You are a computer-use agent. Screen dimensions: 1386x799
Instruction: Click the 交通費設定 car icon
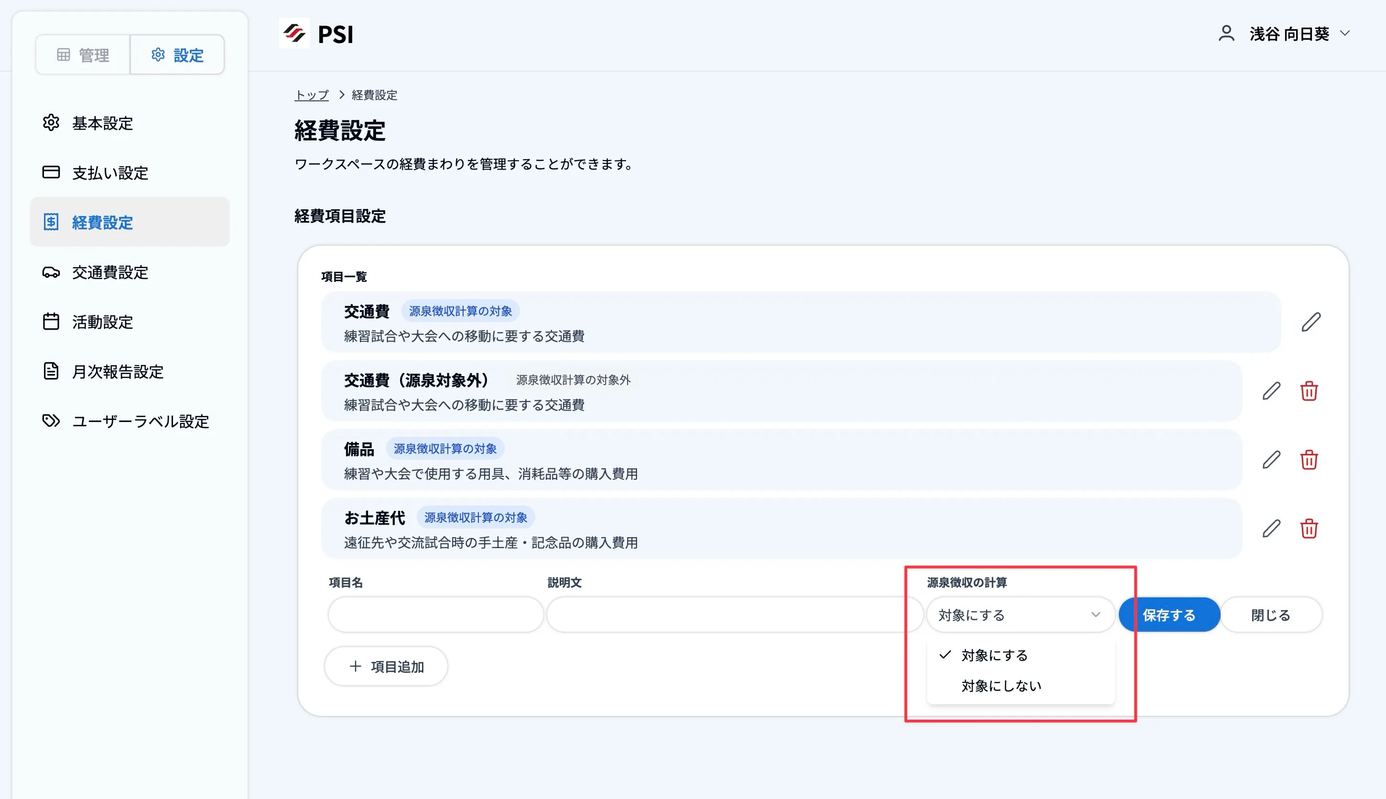(x=51, y=272)
